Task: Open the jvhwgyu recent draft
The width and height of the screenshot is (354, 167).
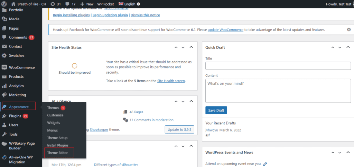Action: 212,130
